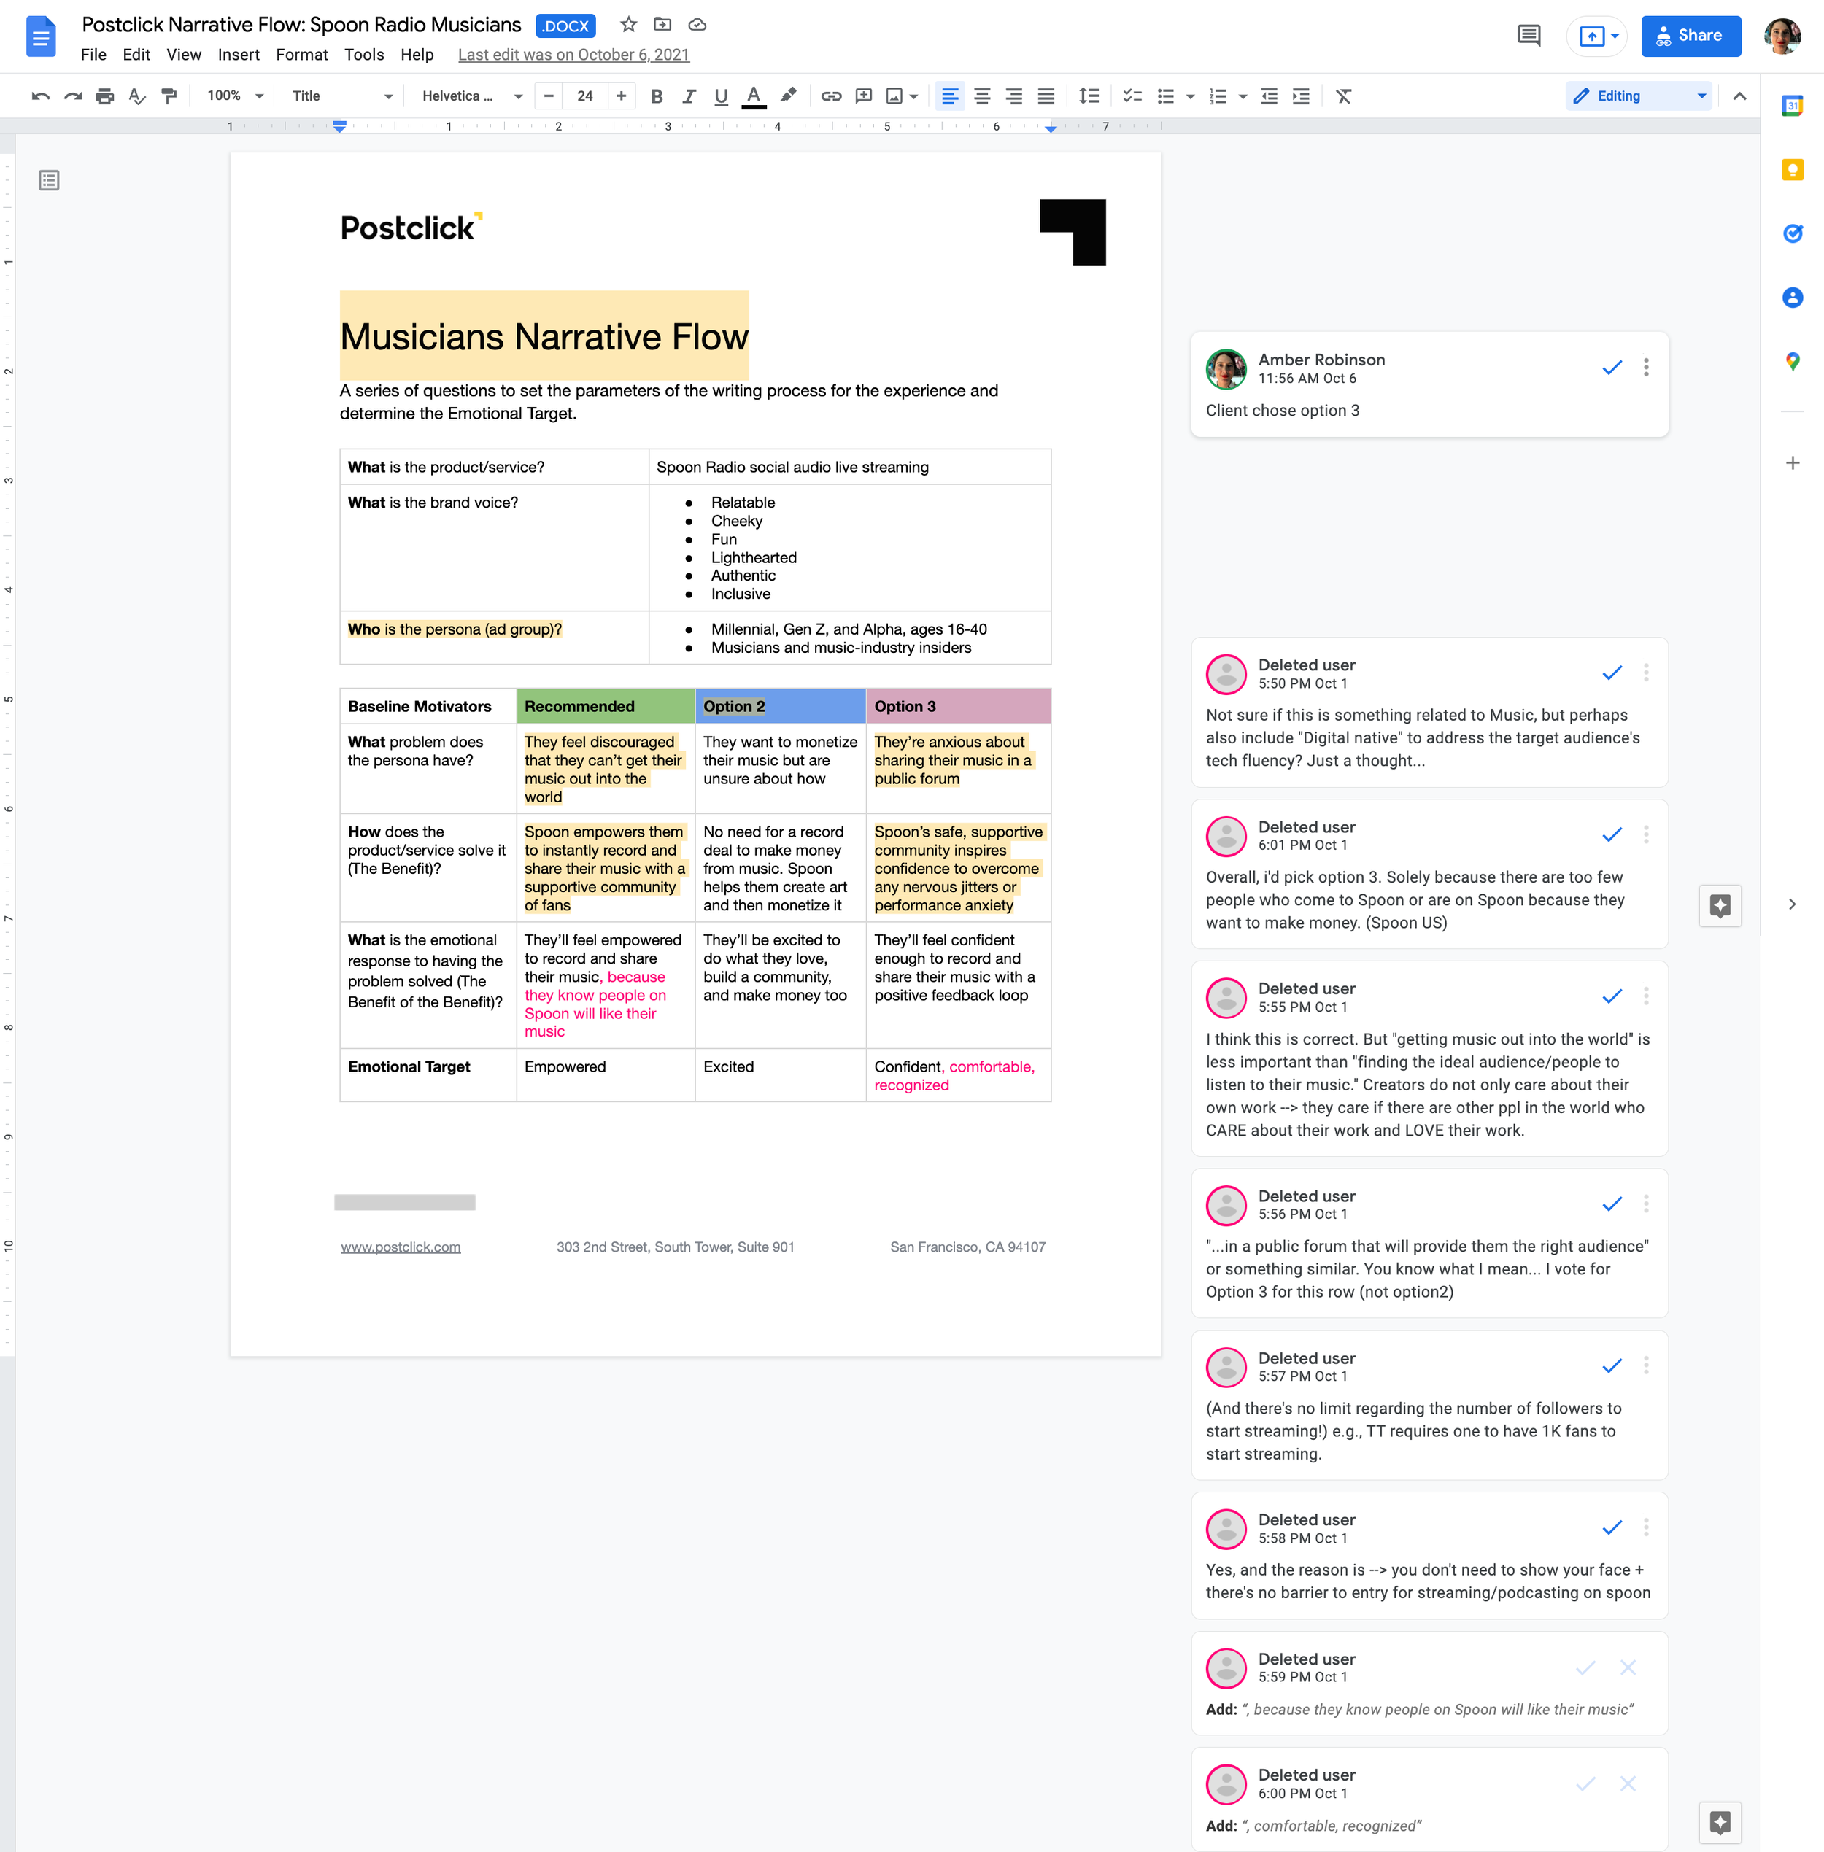
Task: Open the Helvetica font dropdown
Action: coord(472,96)
